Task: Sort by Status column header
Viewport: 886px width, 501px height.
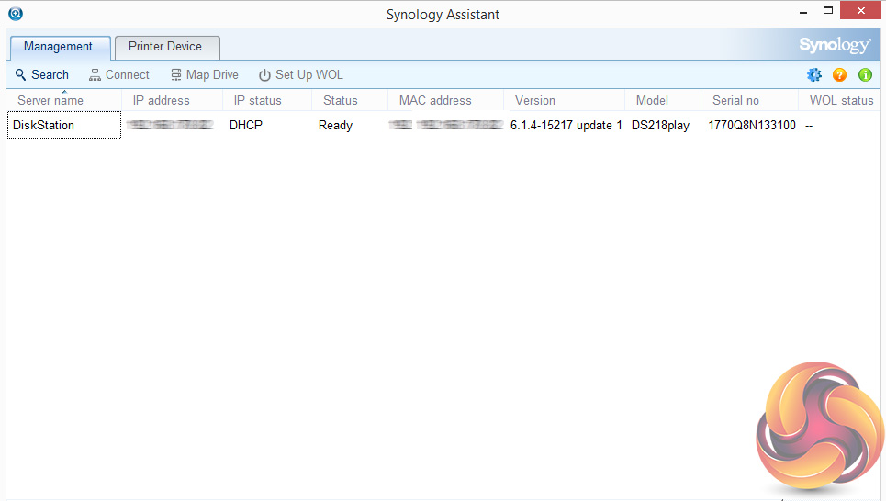Action: coord(350,100)
